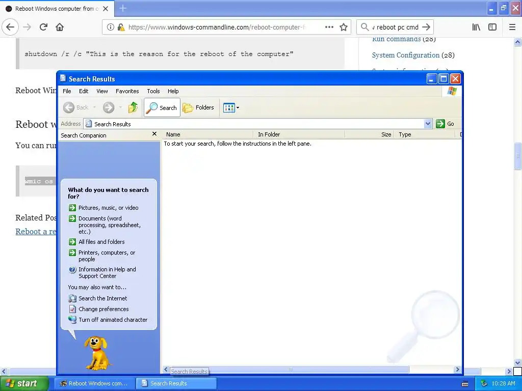The image size is (522, 391).
Task: Click the 10:28 AM clock
Action: [503, 383]
